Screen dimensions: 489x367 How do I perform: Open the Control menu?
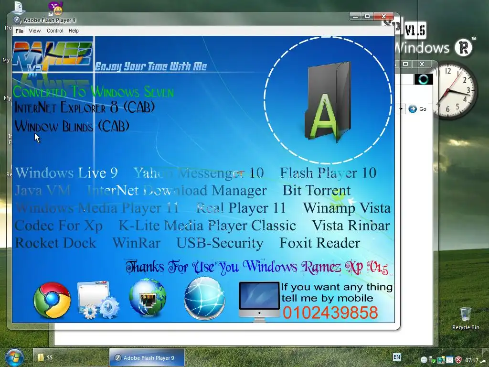(55, 31)
